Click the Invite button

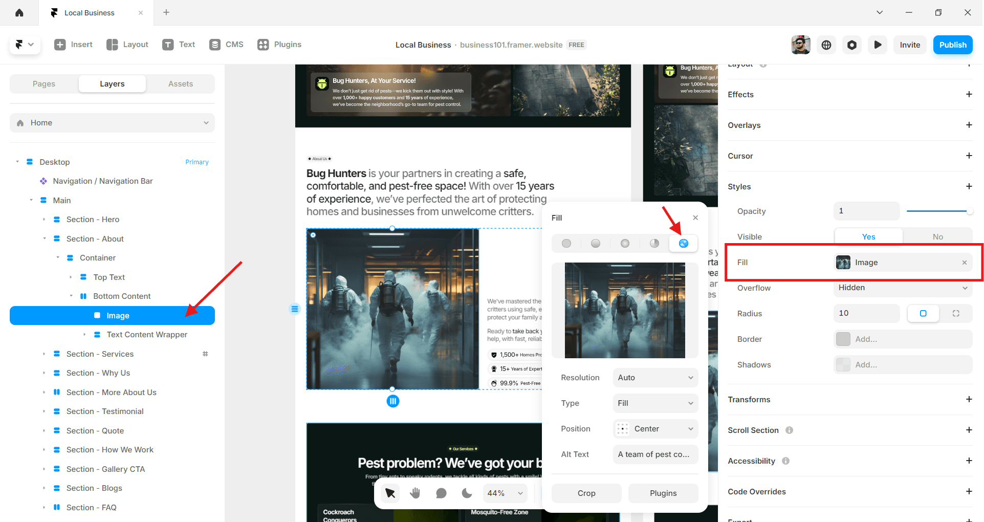pyautogui.click(x=910, y=45)
